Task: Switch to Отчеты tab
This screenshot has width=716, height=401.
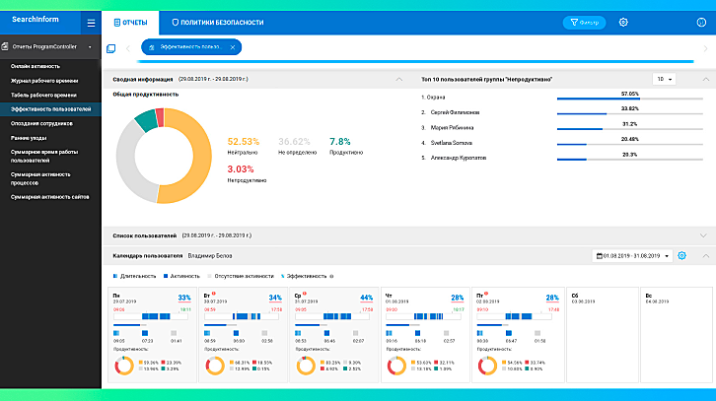Action: 130,22
